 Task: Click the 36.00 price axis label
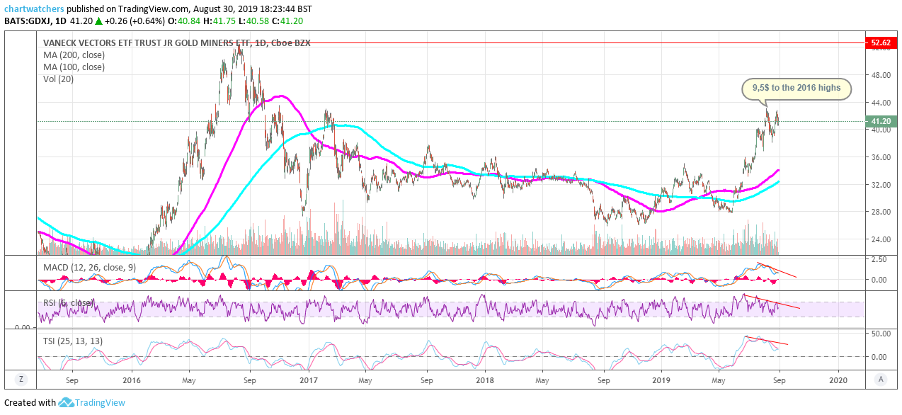pyautogui.click(x=880, y=157)
